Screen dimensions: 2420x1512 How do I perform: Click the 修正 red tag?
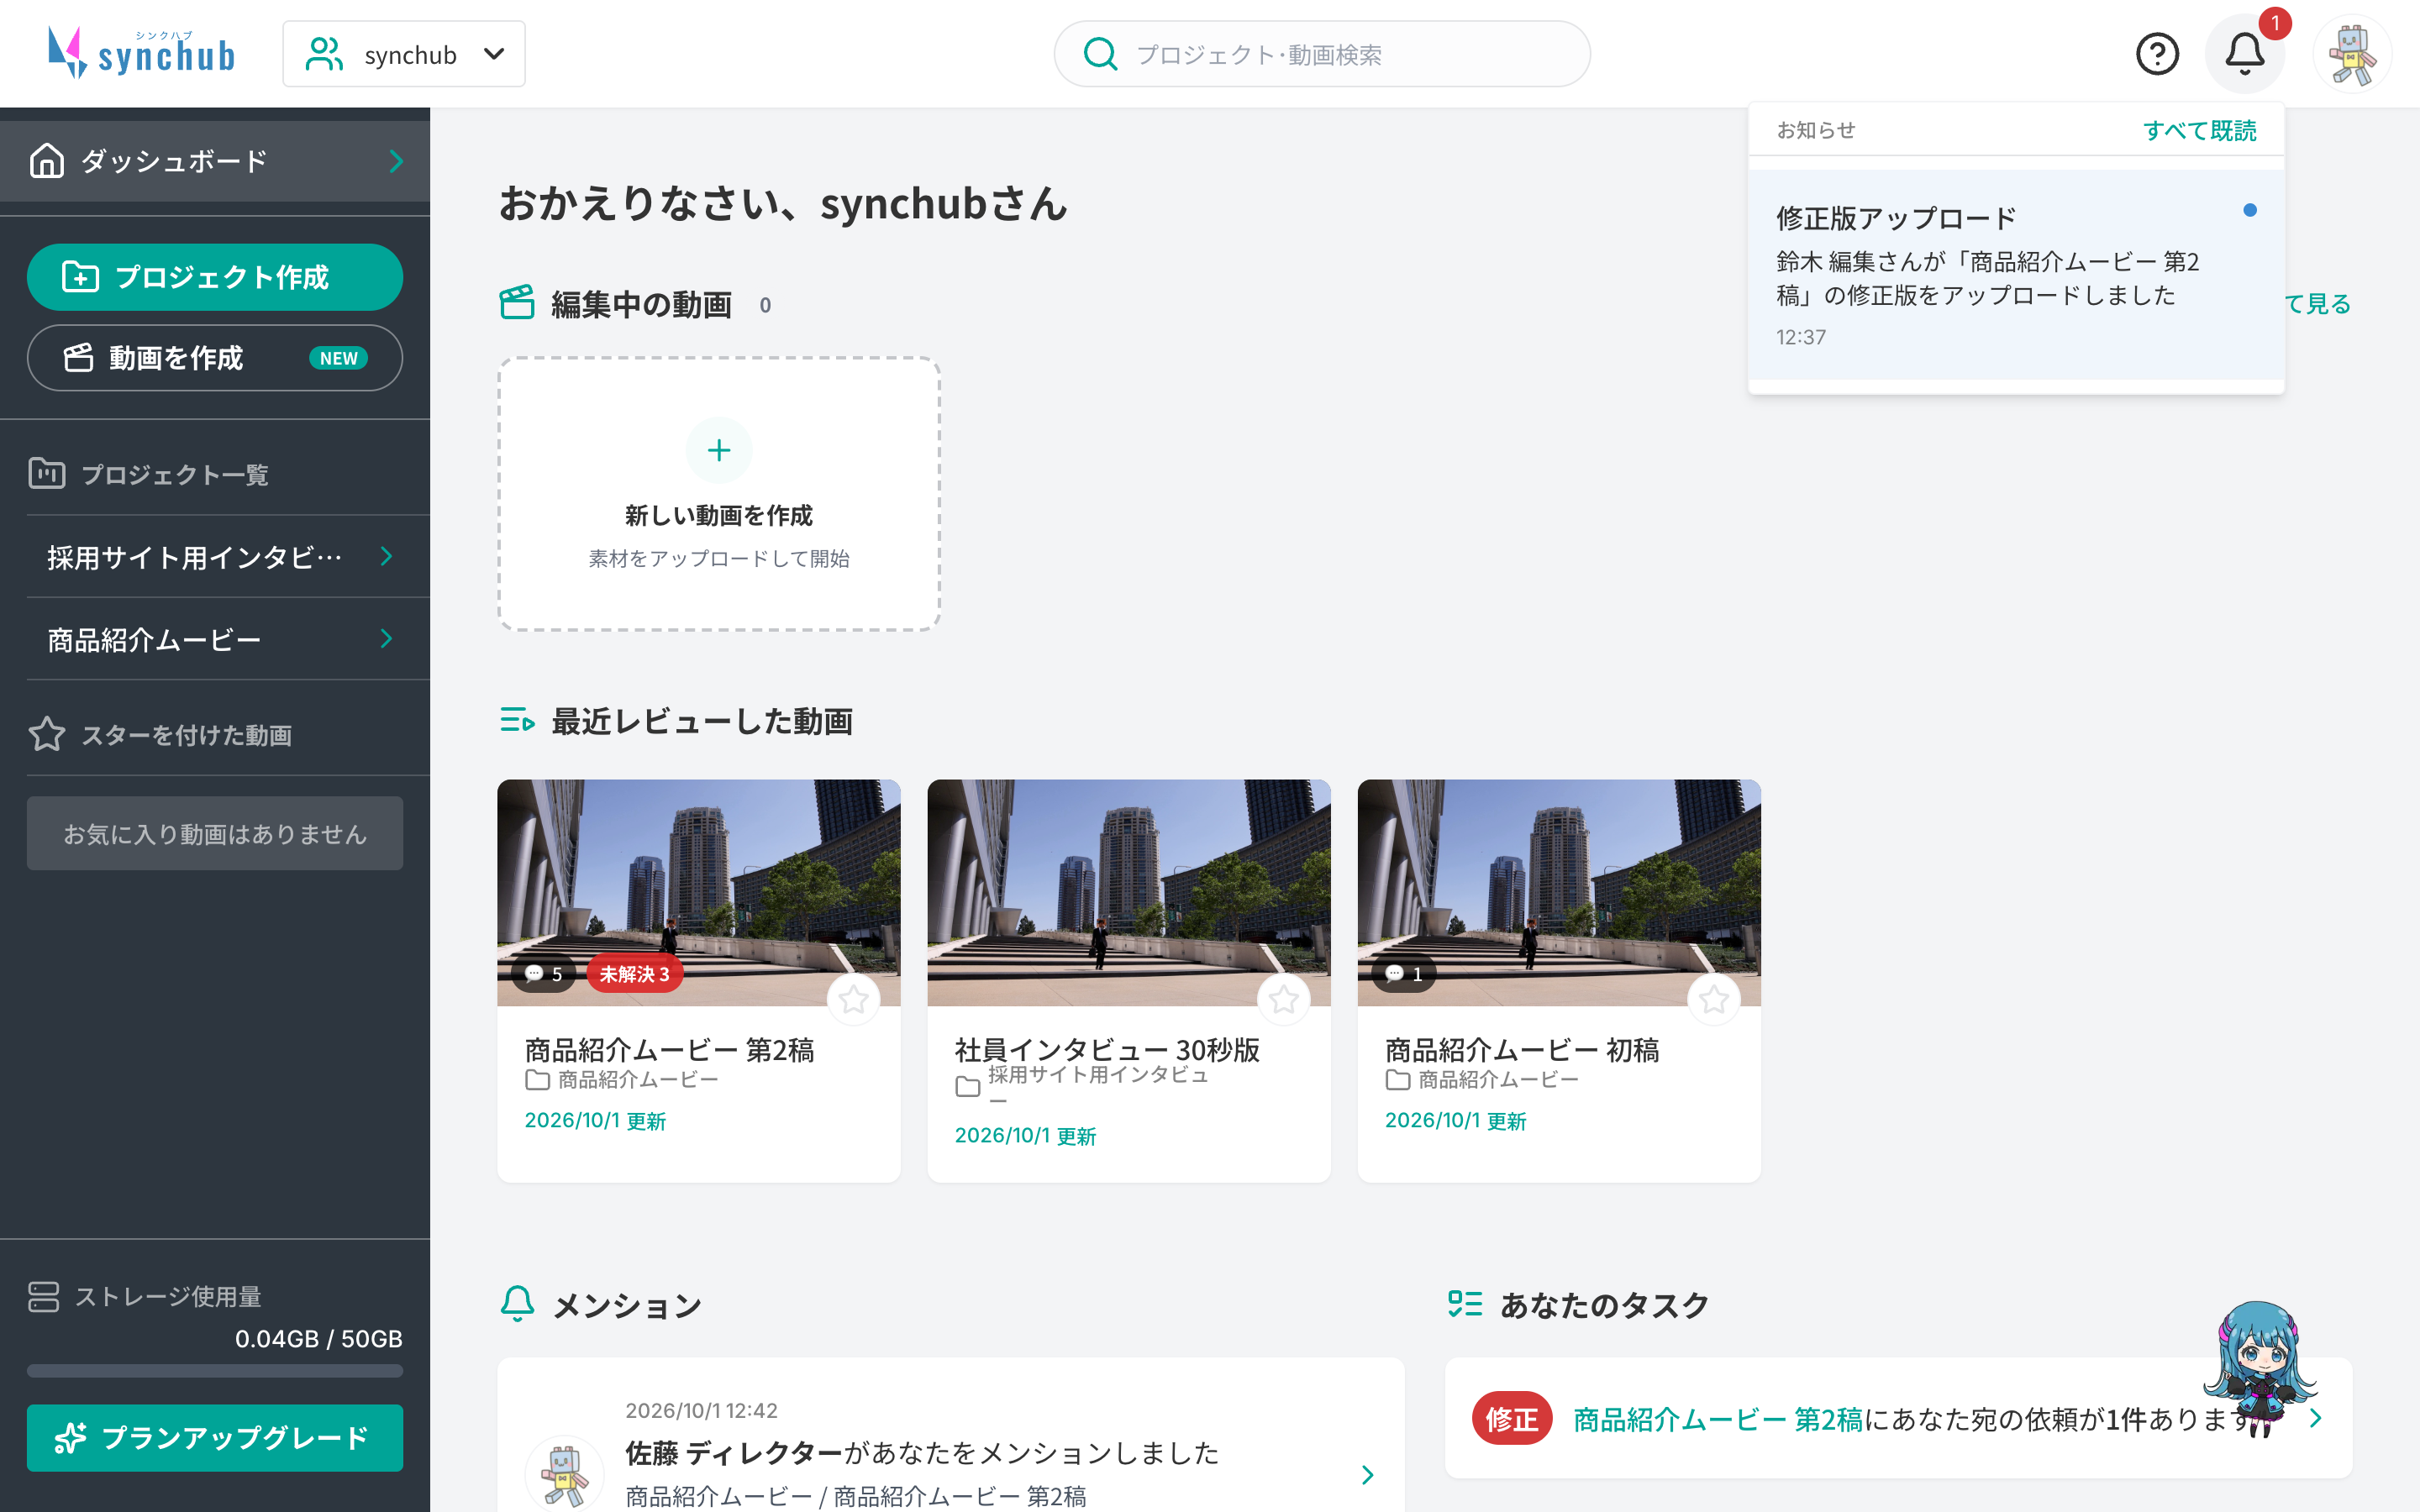coord(1511,1418)
